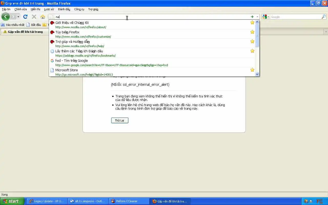Switch to Piriform CCleaner taskbar item
The image size is (328, 205).
click(x=129, y=201)
